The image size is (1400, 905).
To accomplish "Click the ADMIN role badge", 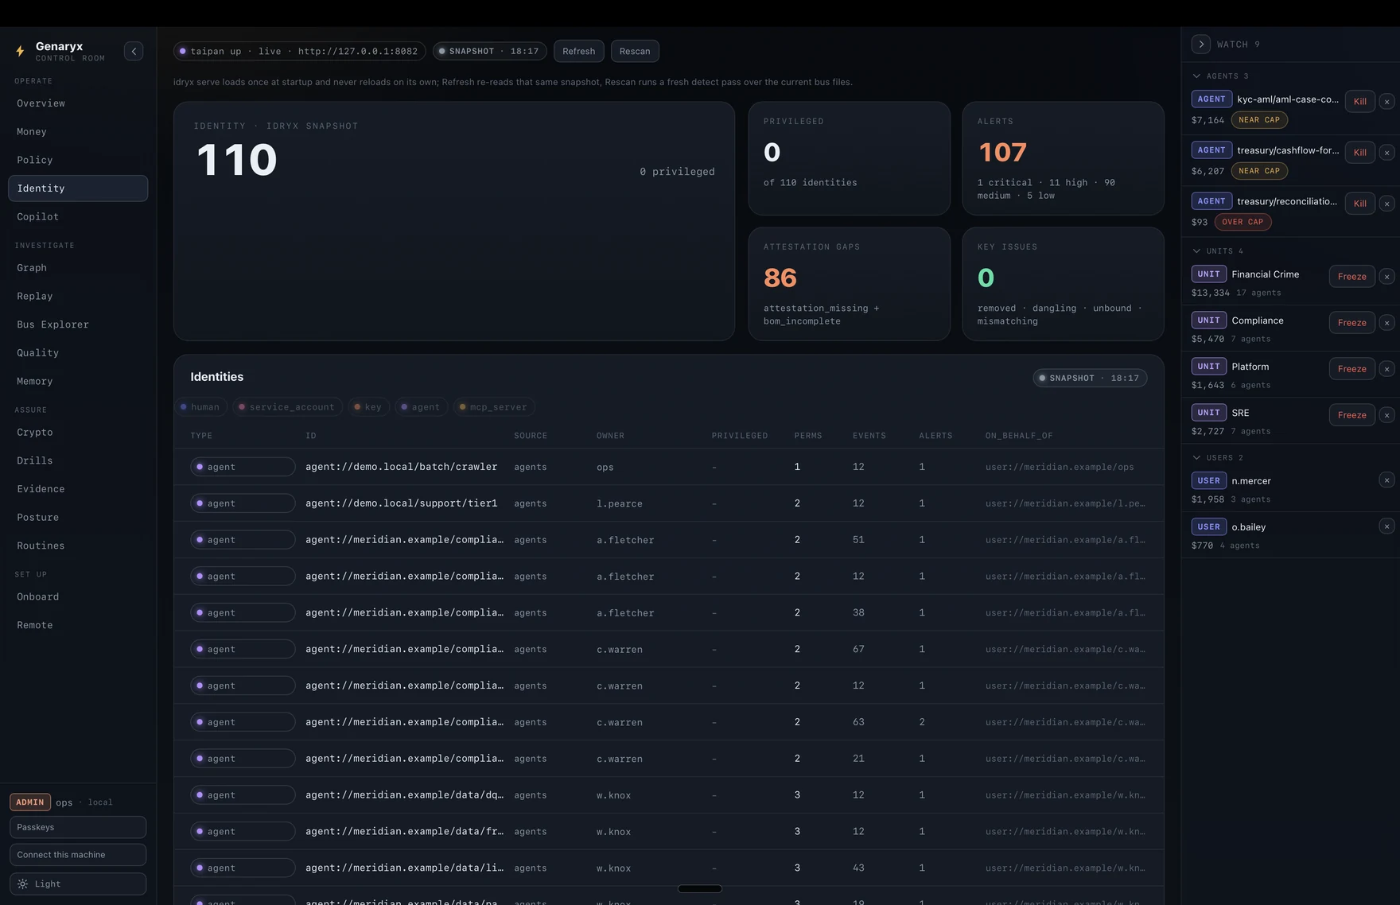I will [x=30, y=802].
